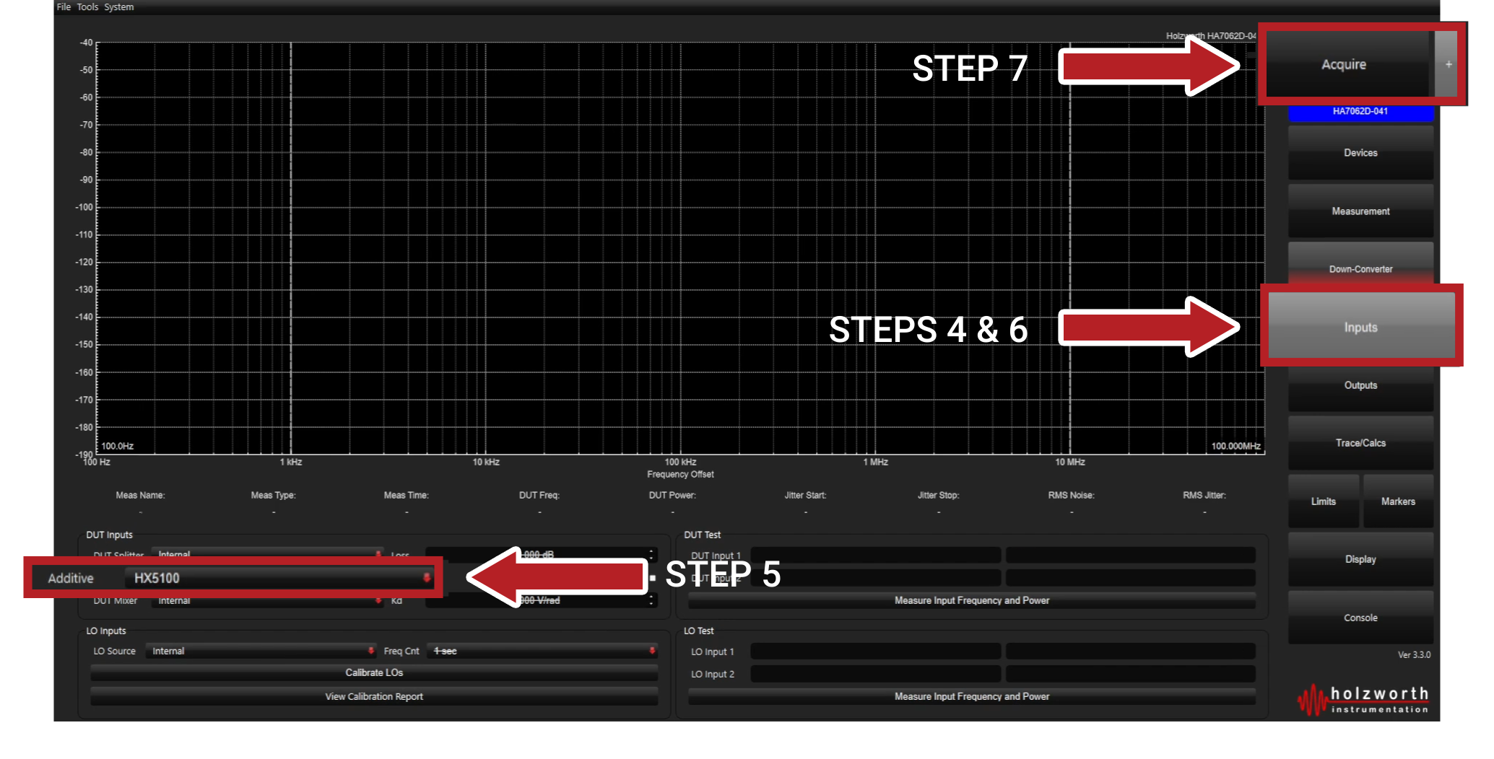1494x759 pixels.
Task: Open the File menu
Action: click(x=64, y=7)
